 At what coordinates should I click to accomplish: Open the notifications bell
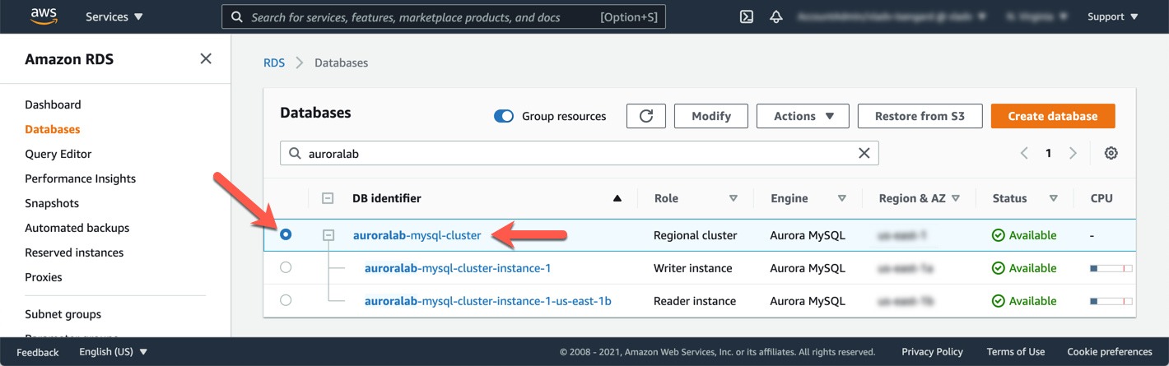[x=776, y=16]
